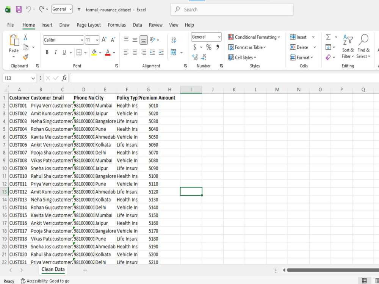Decrease font size with the smaller A

click(x=113, y=40)
